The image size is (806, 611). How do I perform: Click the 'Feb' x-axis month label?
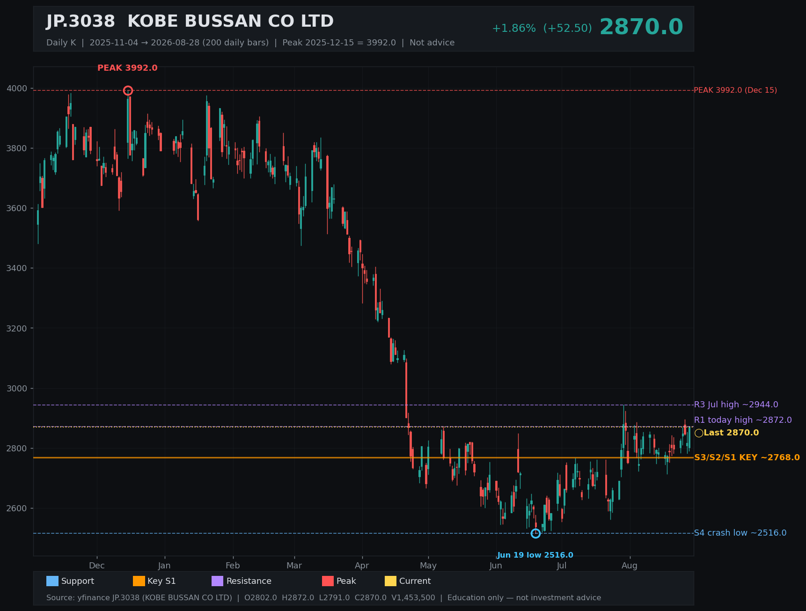click(233, 566)
